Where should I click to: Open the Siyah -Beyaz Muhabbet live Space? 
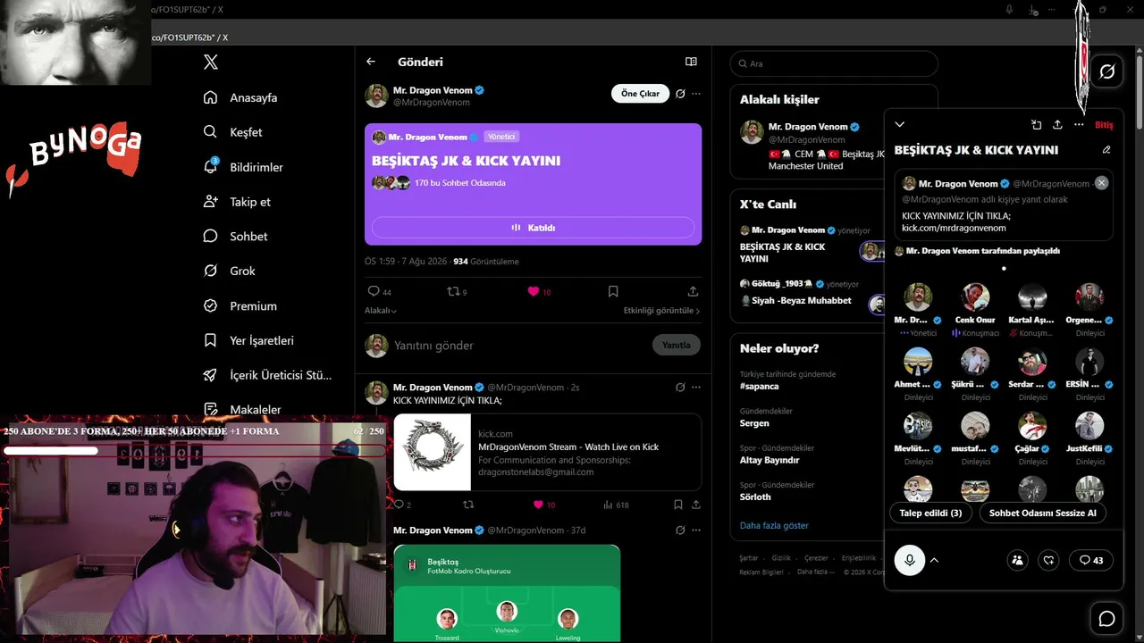coord(795,301)
